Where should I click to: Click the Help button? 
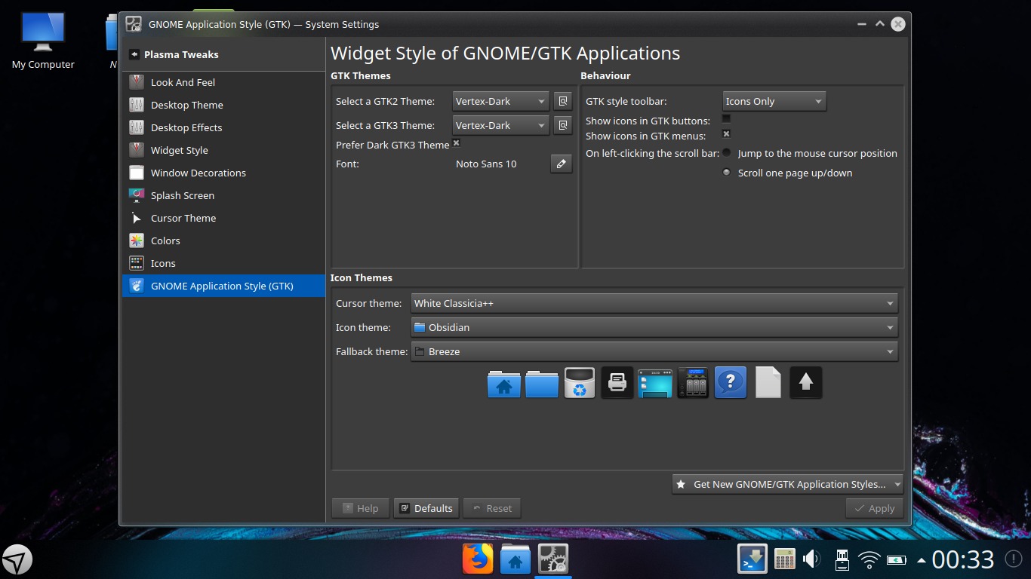coord(361,508)
